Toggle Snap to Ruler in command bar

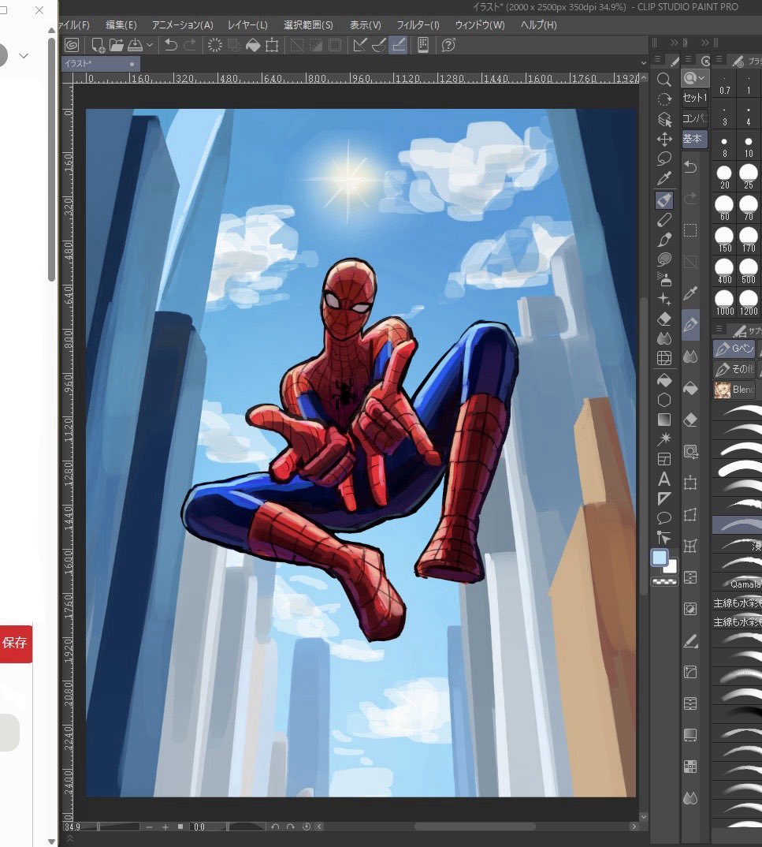[x=360, y=45]
